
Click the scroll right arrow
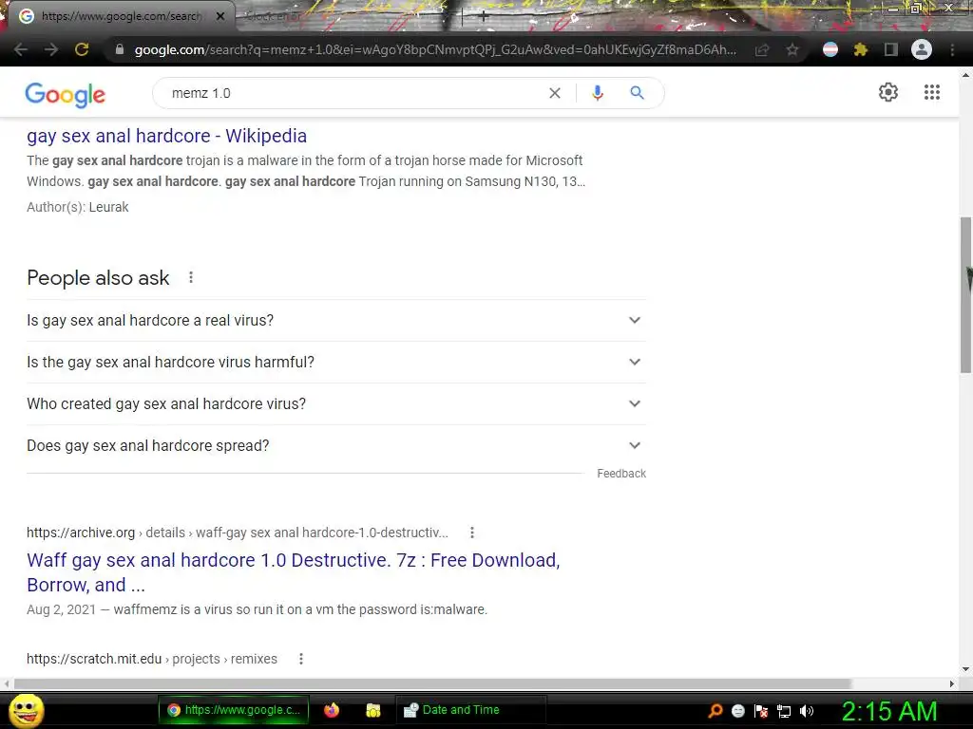952,683
